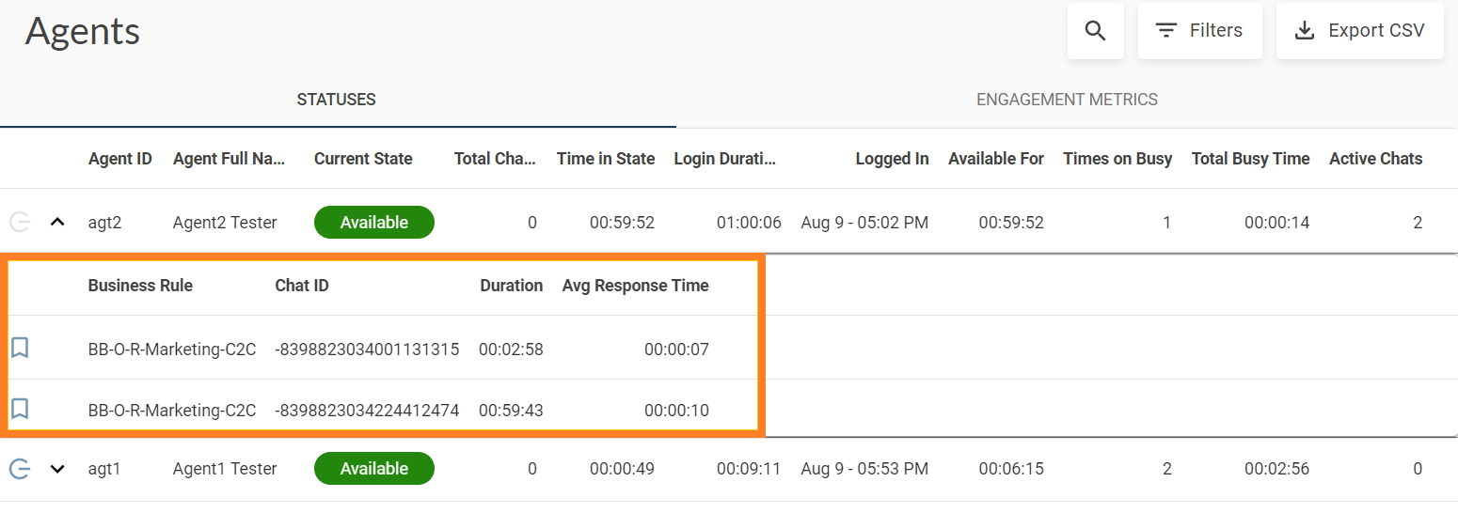Click the Times on Busy column header

click(1117, 159)
